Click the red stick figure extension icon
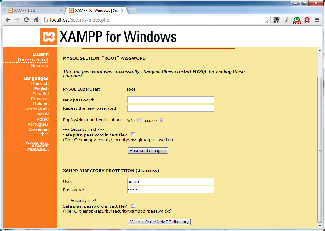The width and height of the screenshot is (325, 231). click(287, 20)
